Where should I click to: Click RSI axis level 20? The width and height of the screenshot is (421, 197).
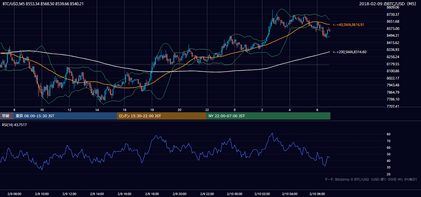(x=388, y=174)
